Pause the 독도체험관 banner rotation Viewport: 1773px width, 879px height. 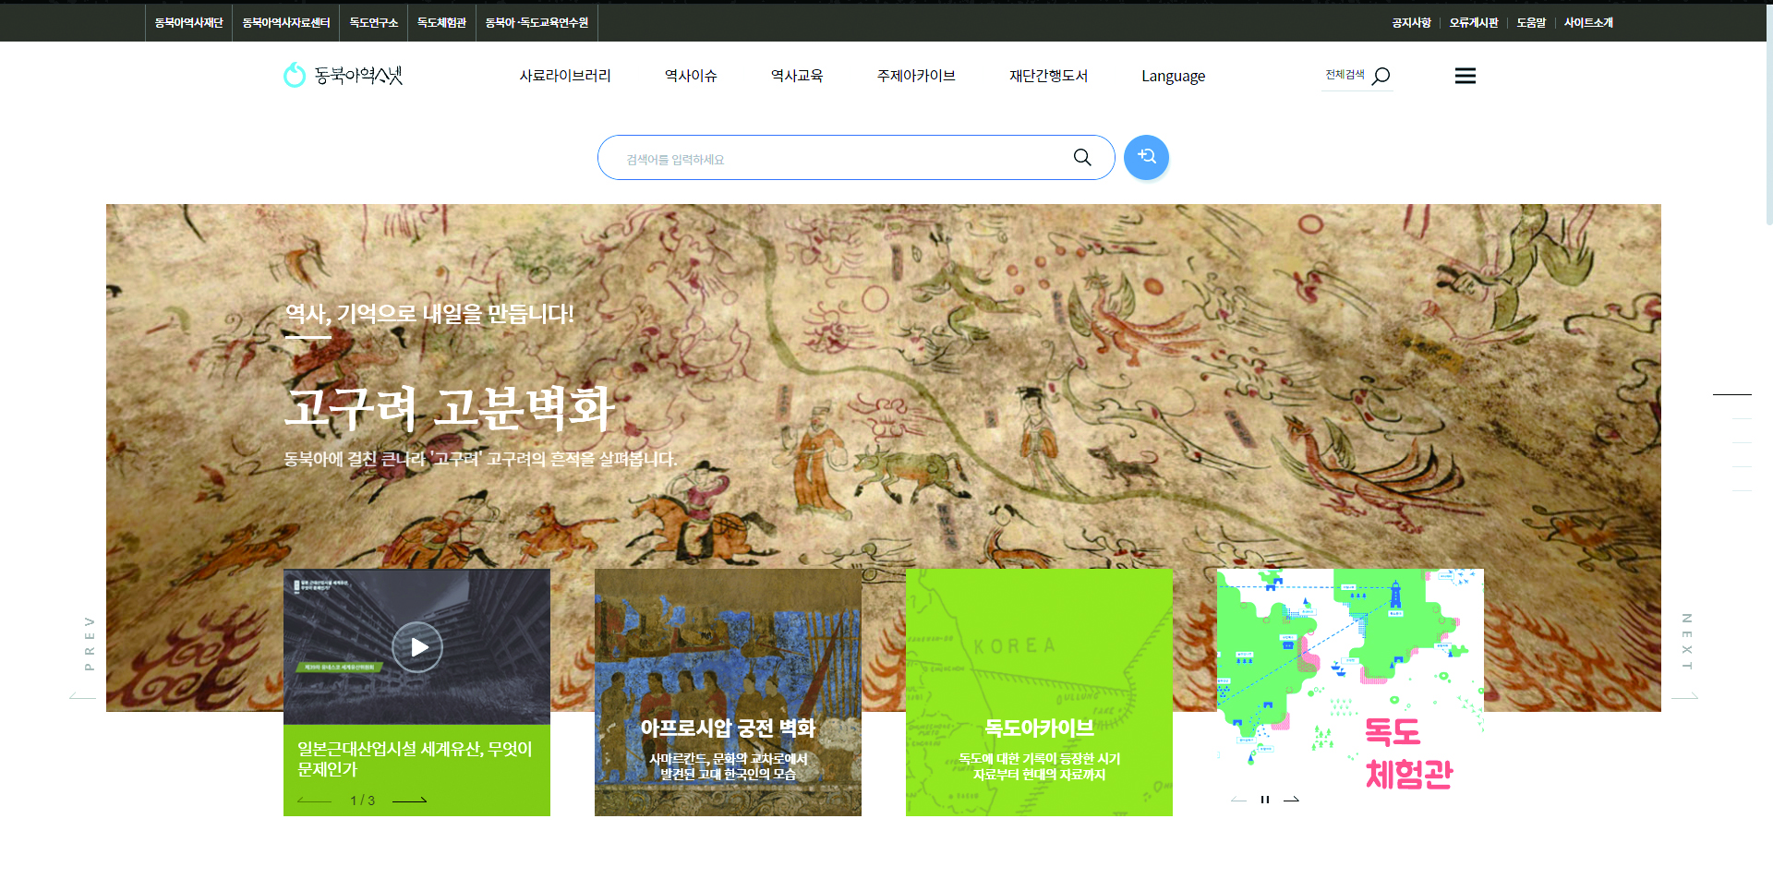[x=1265, y=800]
